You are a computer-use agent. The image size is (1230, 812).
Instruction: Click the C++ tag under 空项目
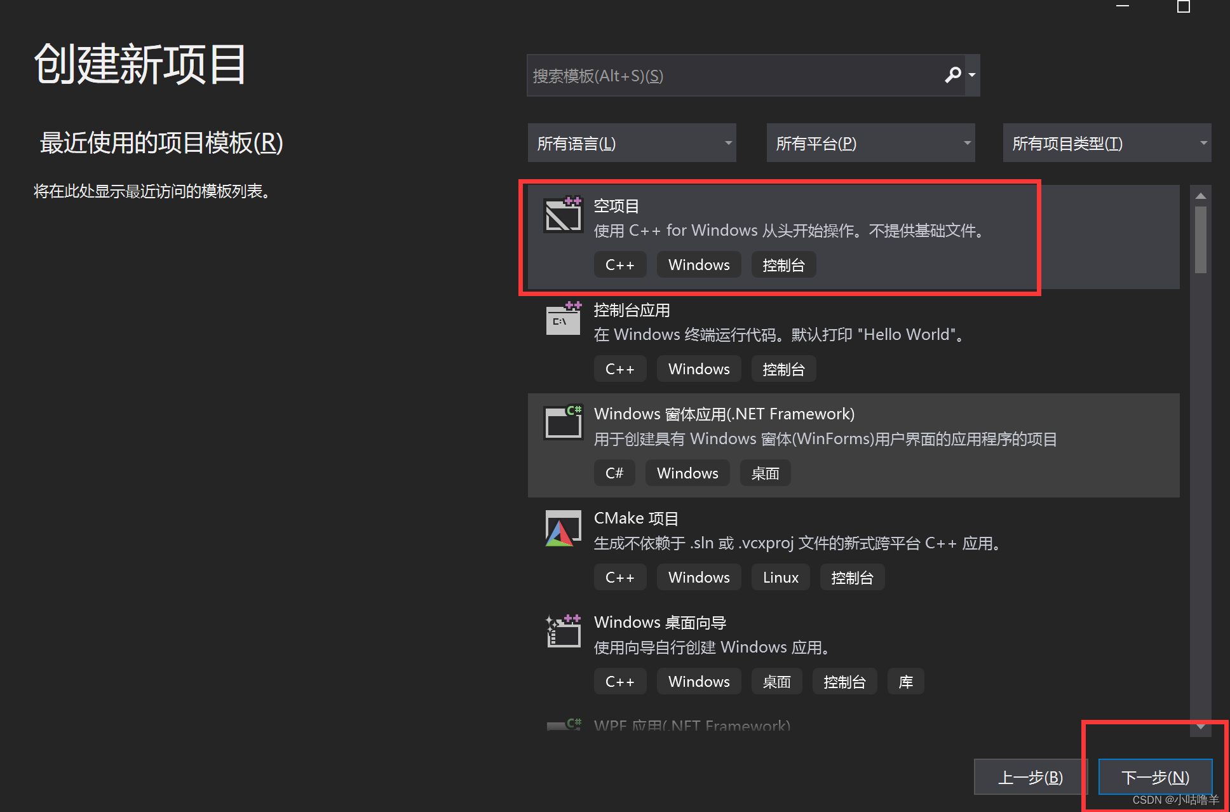point(619,264)
